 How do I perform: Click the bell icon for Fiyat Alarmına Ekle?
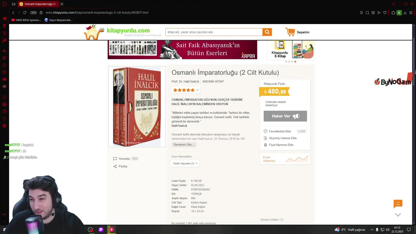(x=266, y=145)
